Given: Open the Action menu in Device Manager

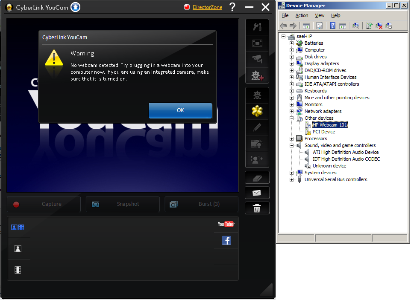Looking at the screenshot, I should tap(302, 15).
